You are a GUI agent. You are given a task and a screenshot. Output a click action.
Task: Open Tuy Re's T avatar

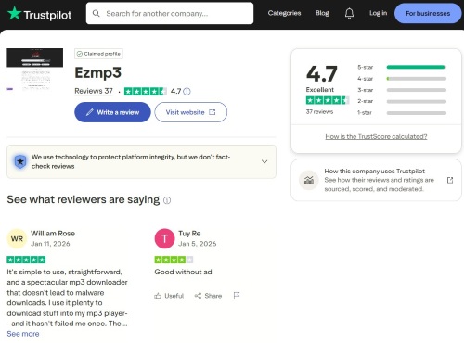pyautogui.click(x=164, y=238)
